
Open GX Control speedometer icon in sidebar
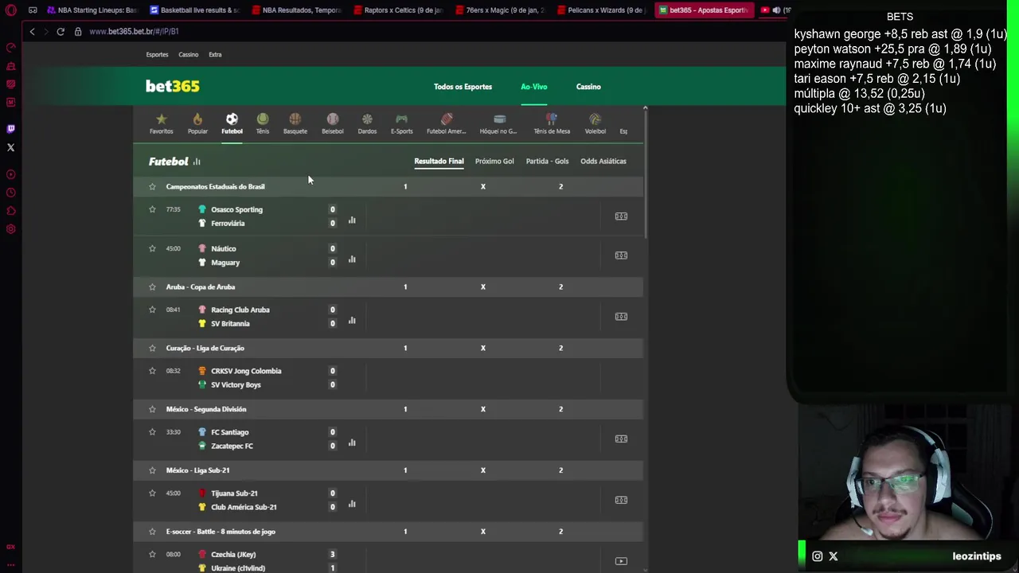10,48
